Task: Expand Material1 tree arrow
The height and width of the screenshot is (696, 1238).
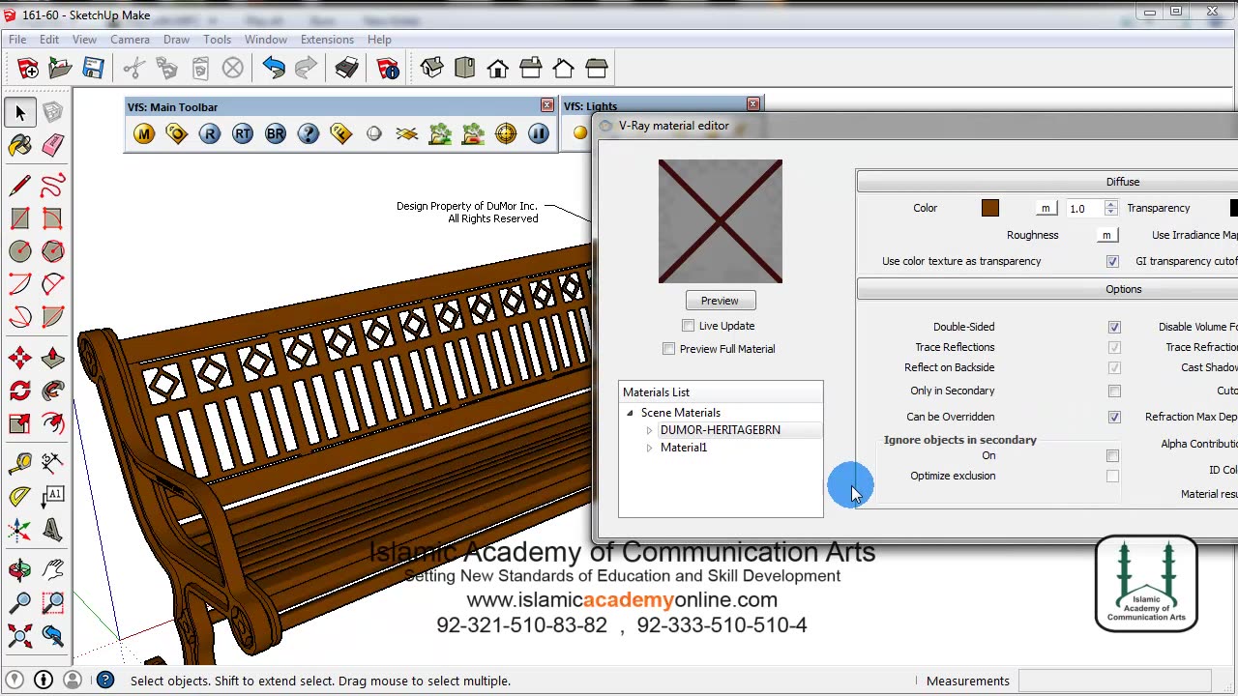Action: [x=649, y=448]
